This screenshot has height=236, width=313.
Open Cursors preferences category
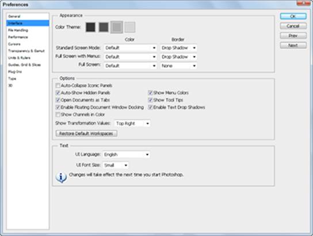pyautogui.click(x=28, y=44)
